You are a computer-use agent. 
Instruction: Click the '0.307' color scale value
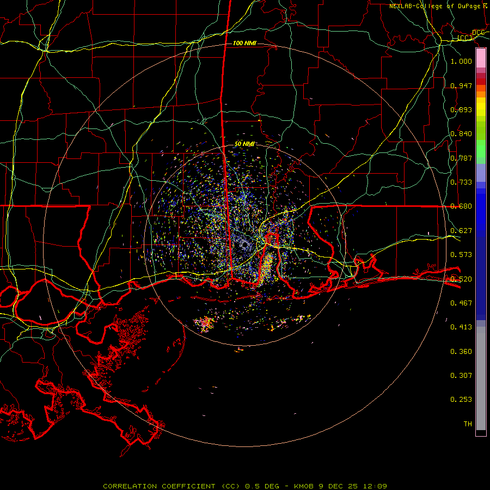pyautogui.click(x=461, y=376)
